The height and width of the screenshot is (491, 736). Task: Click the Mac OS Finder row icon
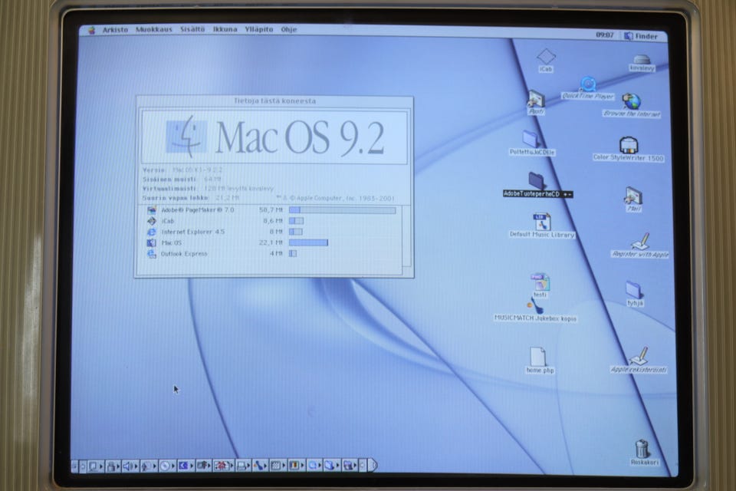pyautogui.click(x=152, y=243)
